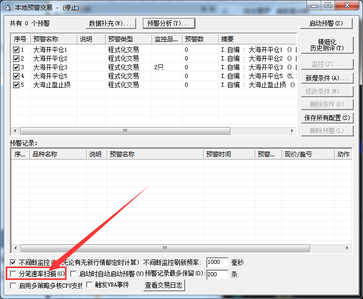Enable 启用多策略多核CPU支持 checkbox
This screenshot has height=299, width=363.
pyautogui.click(x=13, y=286)
